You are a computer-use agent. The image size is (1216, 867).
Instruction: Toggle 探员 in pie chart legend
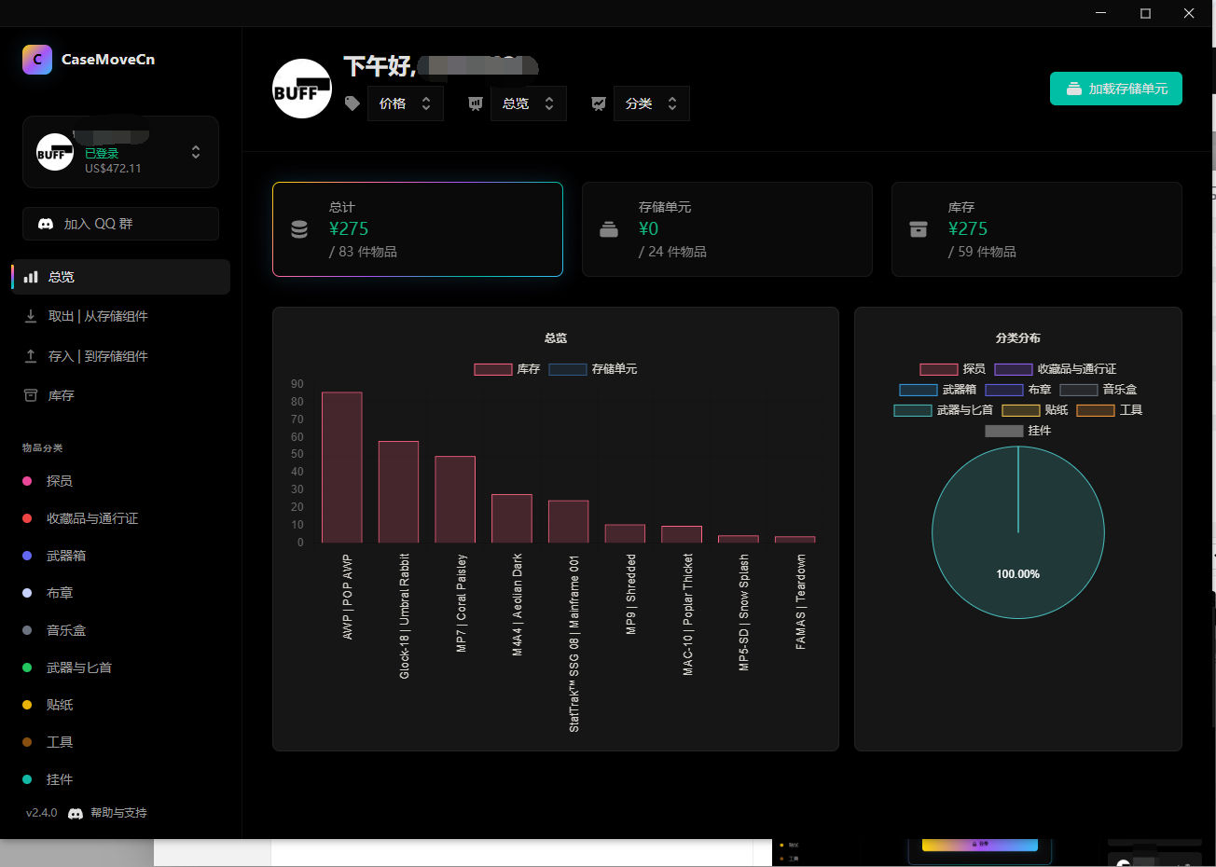[952, 369]
